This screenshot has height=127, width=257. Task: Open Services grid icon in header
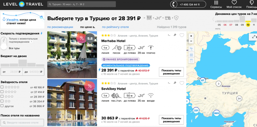click(x=216, y=4)
